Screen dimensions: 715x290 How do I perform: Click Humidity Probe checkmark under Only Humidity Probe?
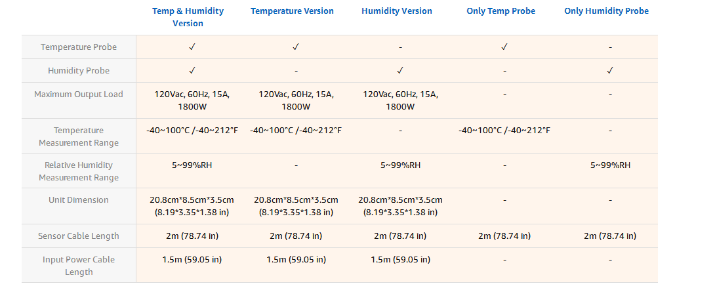tap(610, 70)
